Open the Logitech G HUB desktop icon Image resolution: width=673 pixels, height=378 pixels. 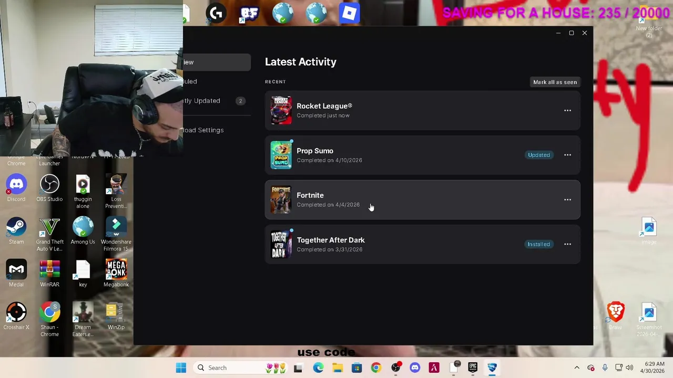tap(216, 13)
